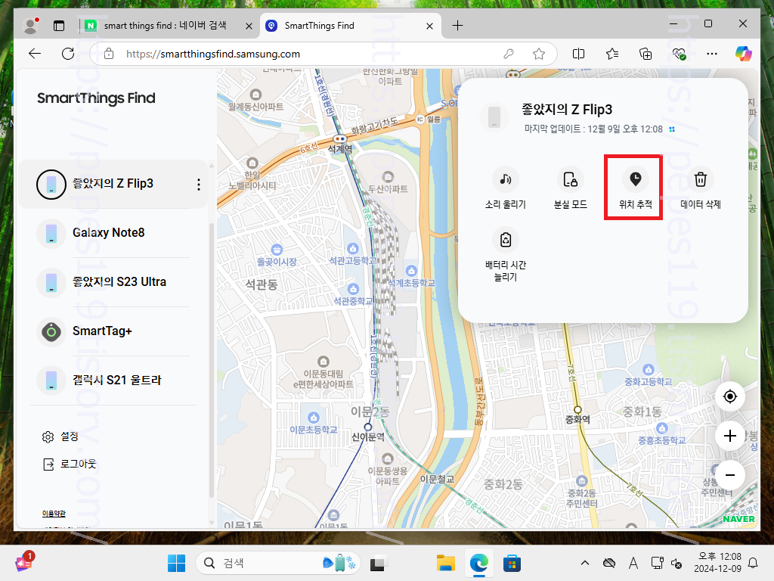Open the Windows Start menu
This screenshot has width=774, height=581.
click(176, 563)
